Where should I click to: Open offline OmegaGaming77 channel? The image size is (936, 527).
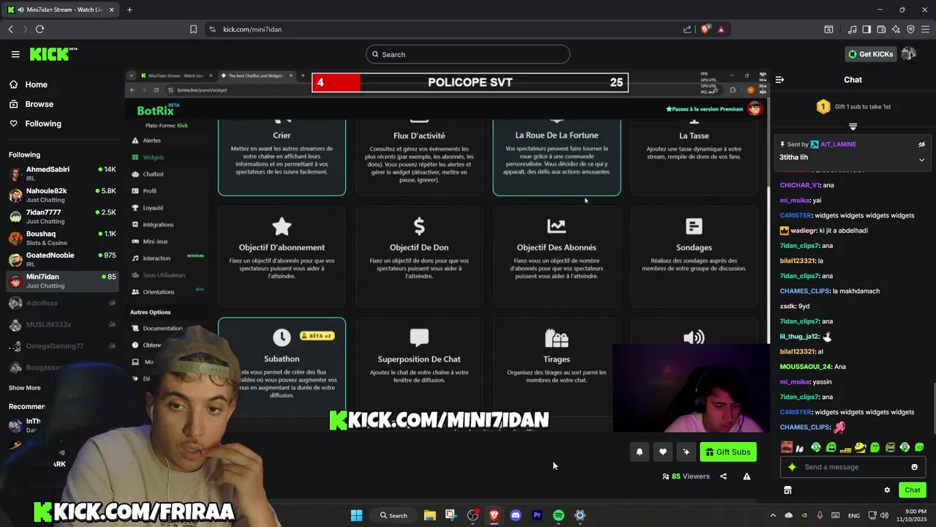62,345
